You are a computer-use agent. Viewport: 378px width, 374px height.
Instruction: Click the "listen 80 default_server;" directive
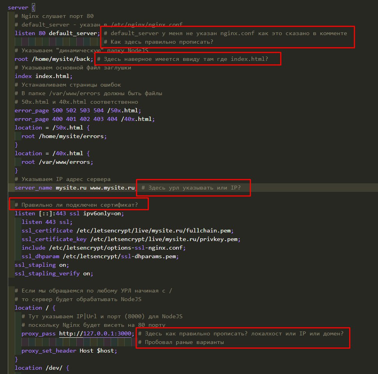57,33
